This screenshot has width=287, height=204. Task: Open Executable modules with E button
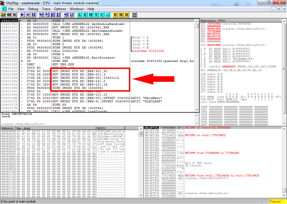[85, 15]
